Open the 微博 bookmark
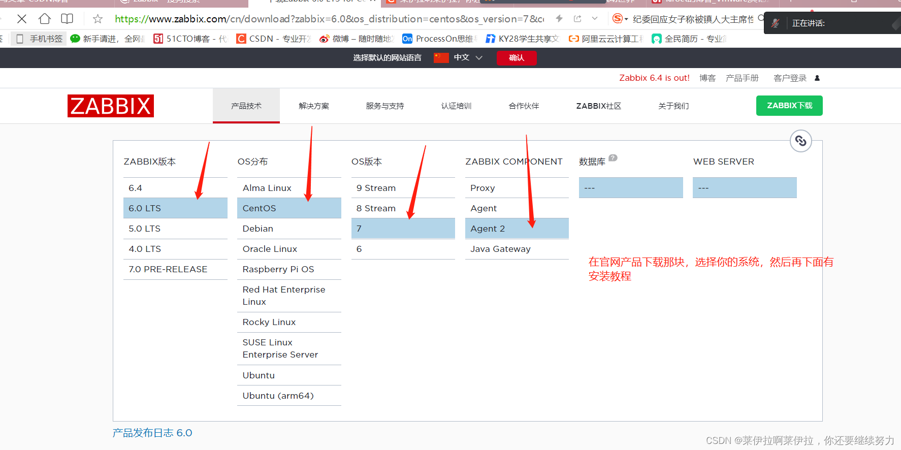 357,39
